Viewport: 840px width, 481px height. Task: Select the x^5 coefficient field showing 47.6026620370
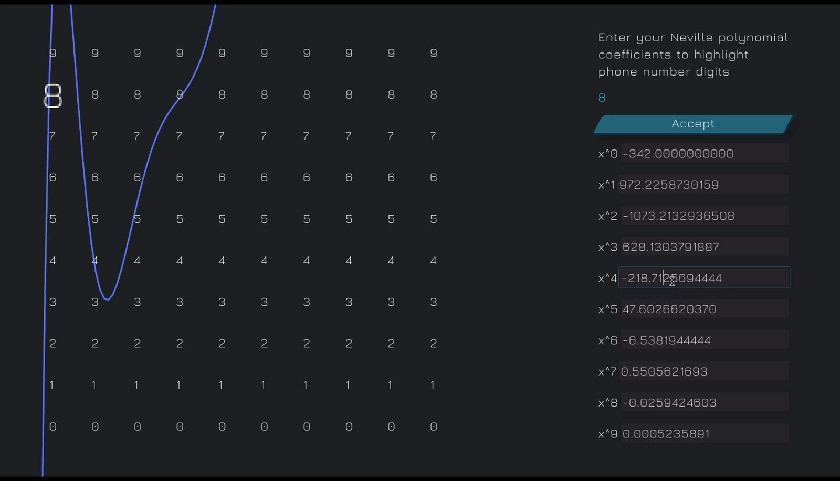point(704,309)
